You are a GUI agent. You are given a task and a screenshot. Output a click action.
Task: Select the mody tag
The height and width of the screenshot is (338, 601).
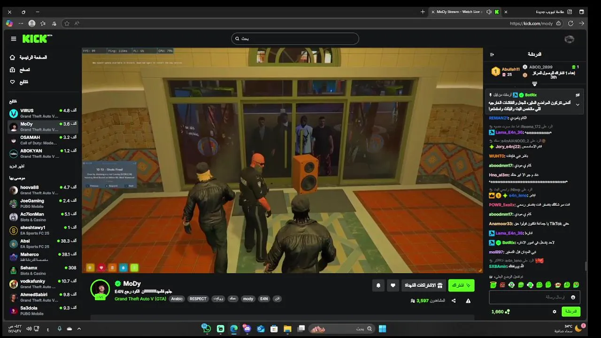(248, 299)
